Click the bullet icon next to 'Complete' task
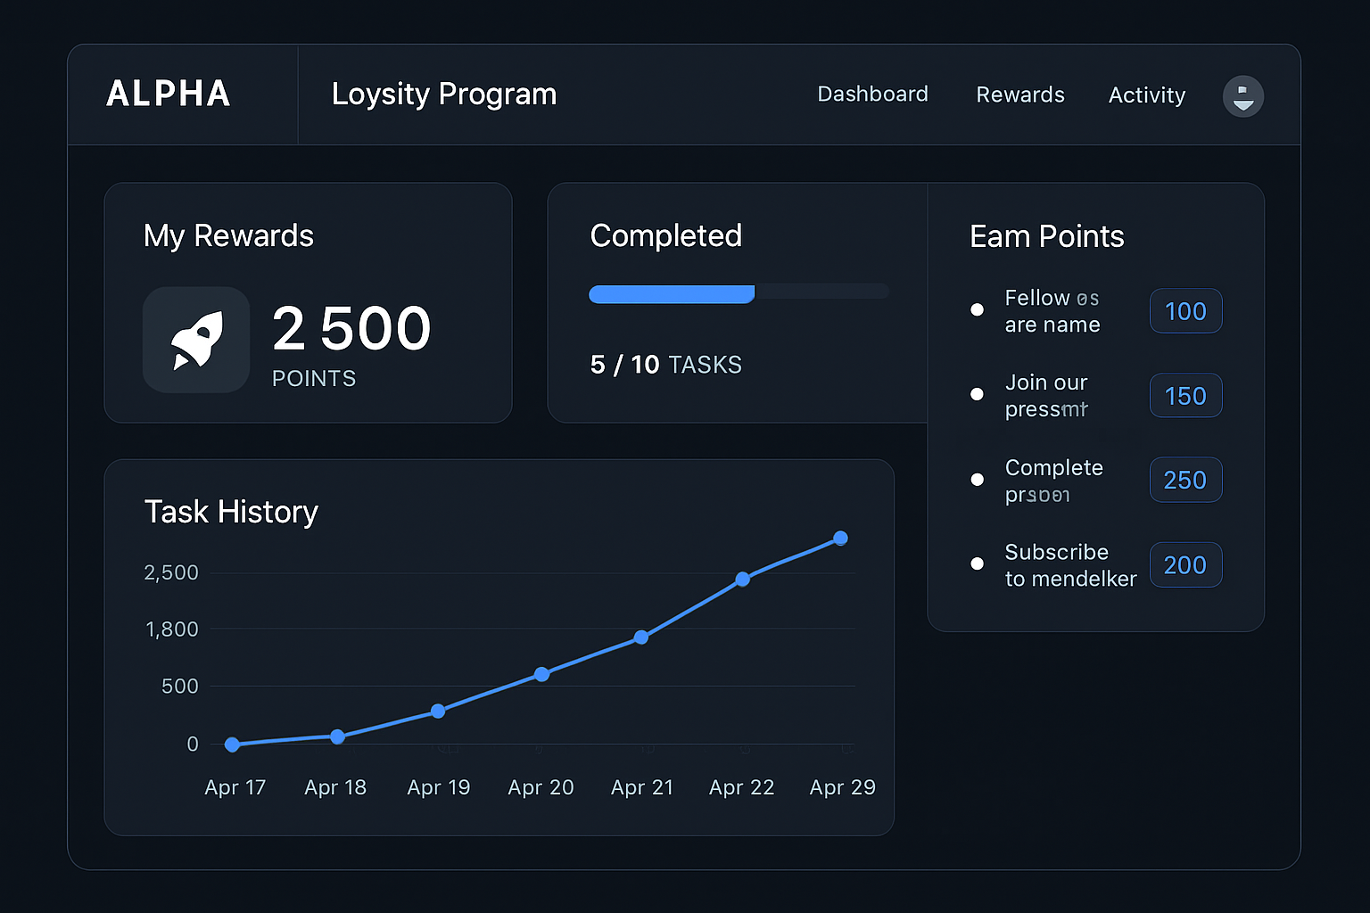Screen dimensions: 1370x913 coord(978,479)
